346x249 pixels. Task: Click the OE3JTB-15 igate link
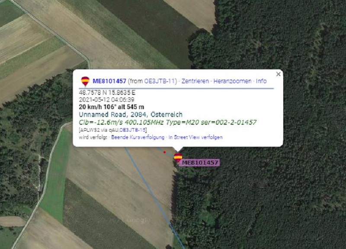pos(132,130)
